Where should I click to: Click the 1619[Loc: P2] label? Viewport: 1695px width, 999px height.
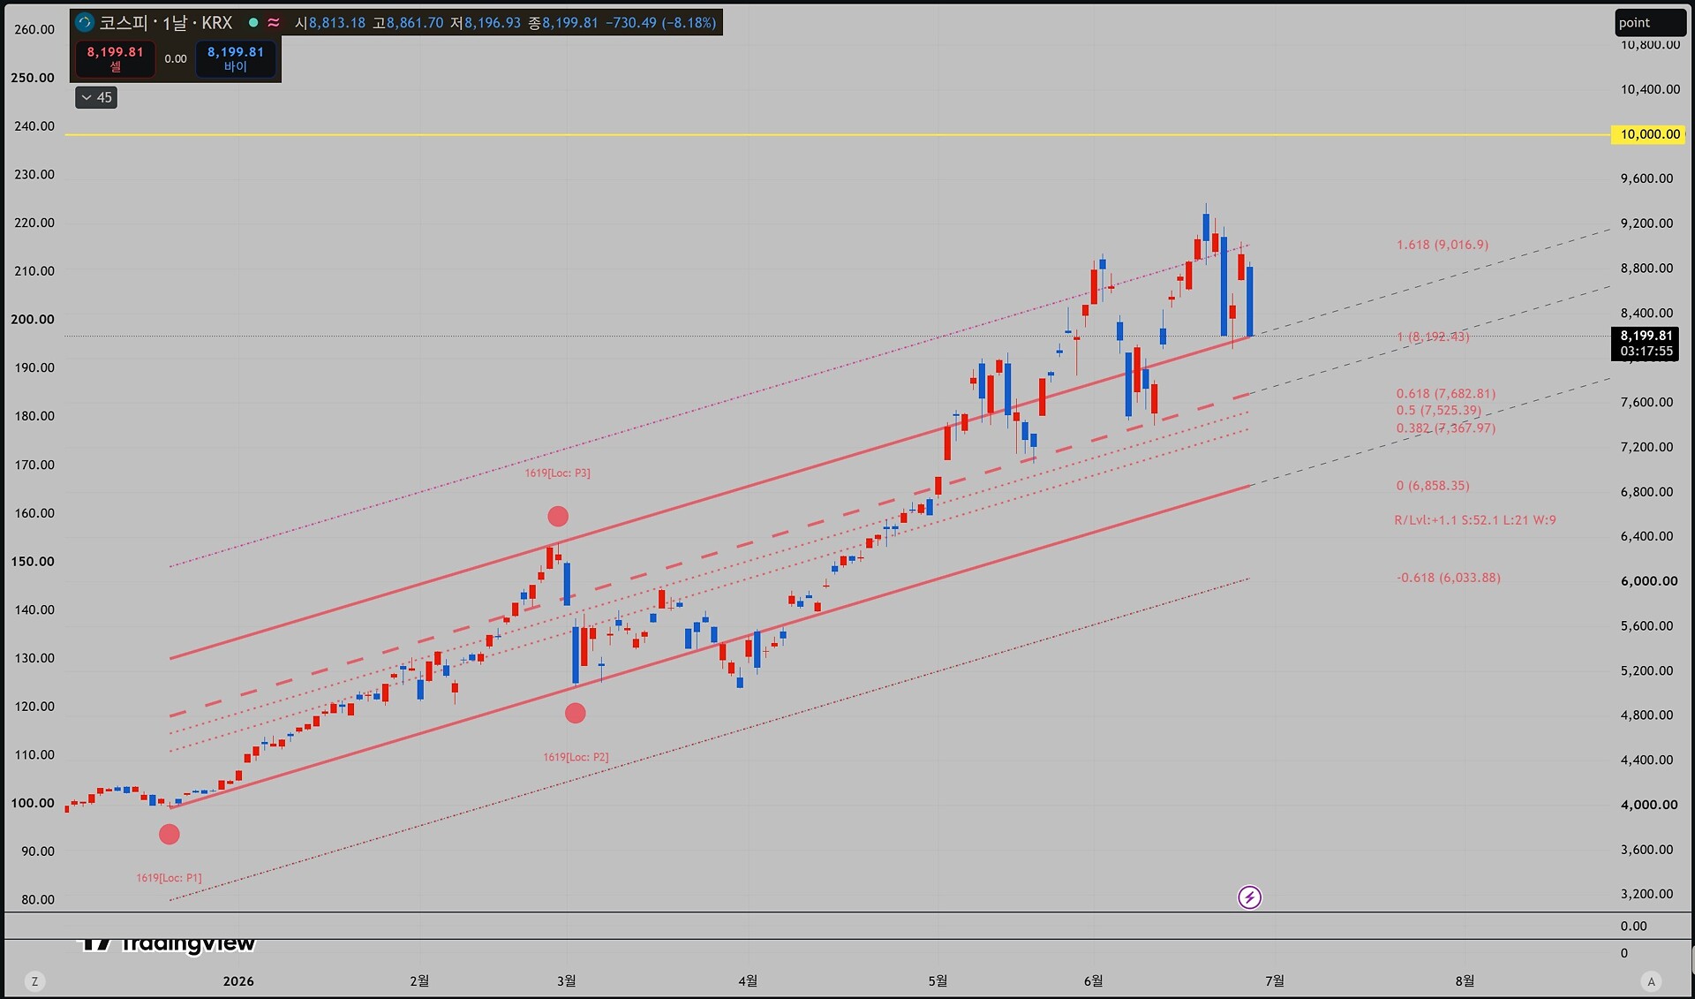576,757
